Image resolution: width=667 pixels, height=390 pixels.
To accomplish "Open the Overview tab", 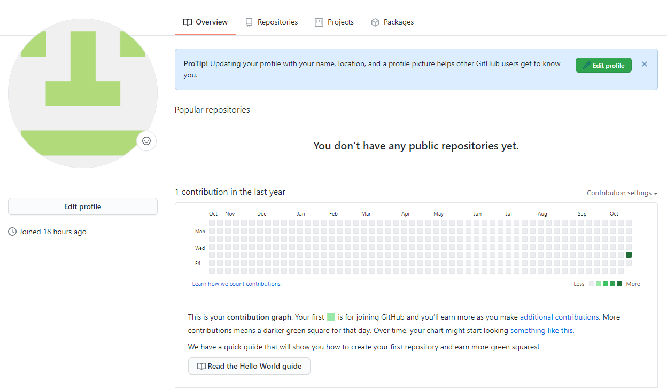I will (205, 22).
